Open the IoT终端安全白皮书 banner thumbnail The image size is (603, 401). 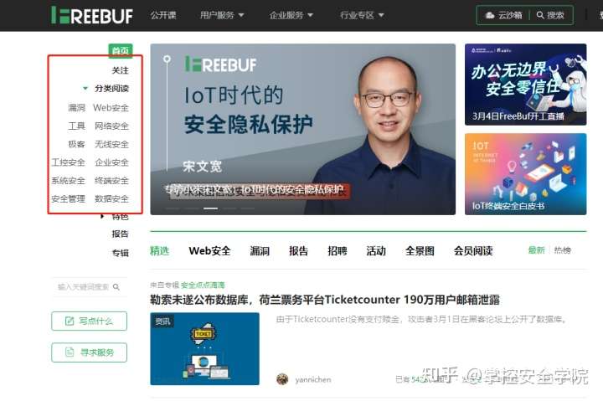tap(525, 174)
